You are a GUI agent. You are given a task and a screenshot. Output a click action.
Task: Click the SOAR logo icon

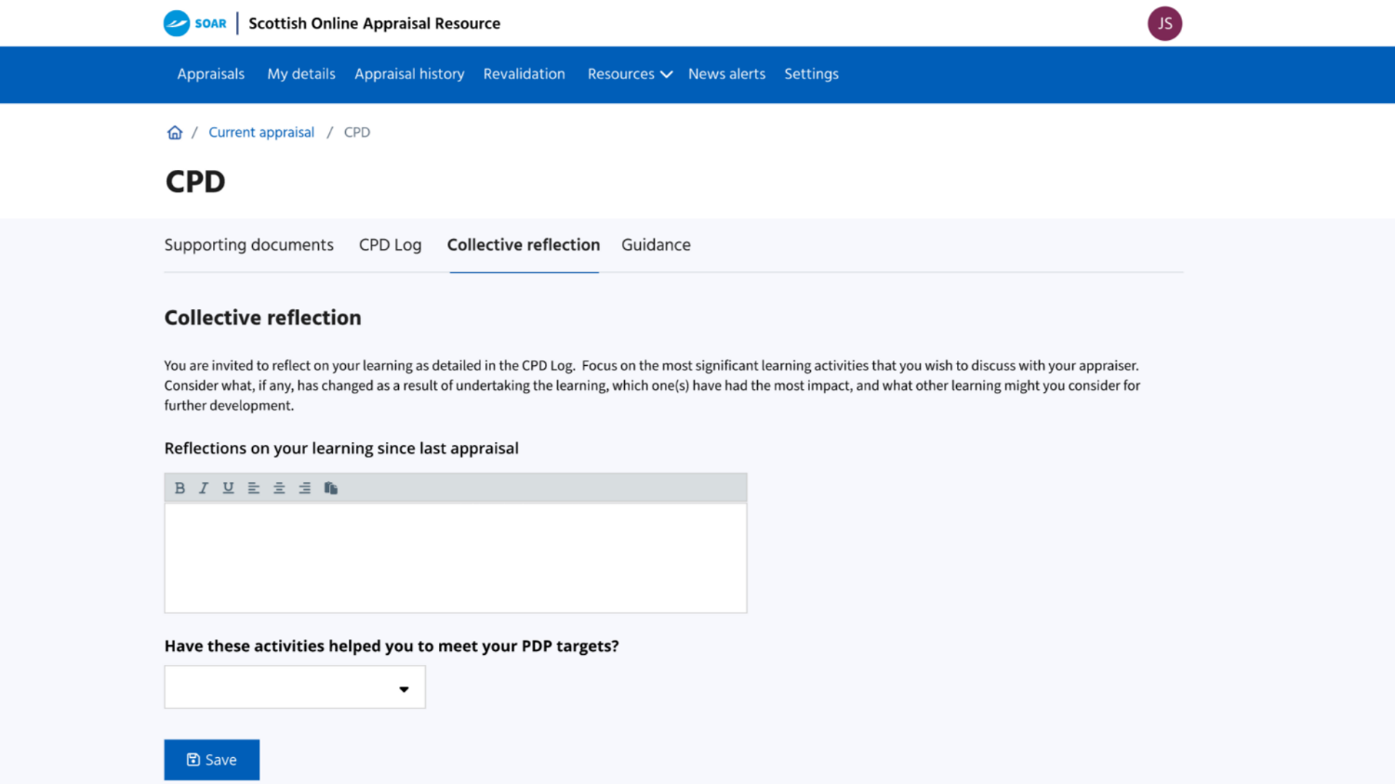177,23
